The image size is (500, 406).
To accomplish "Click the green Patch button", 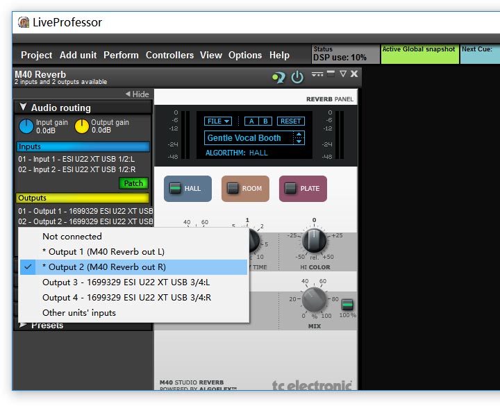I will point(133,183).
